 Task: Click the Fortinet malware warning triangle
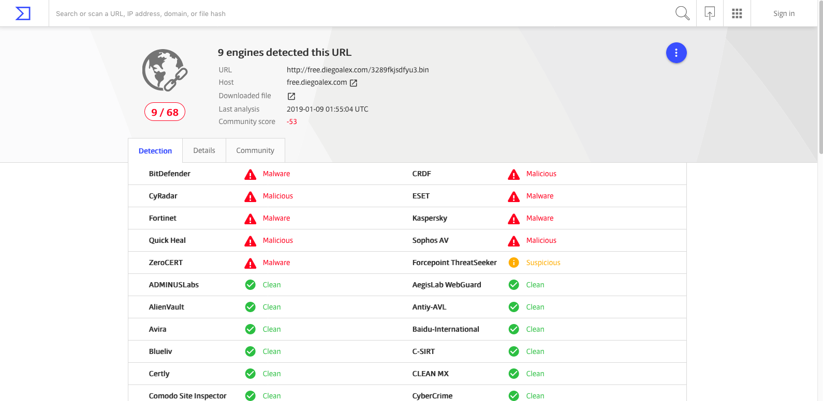pos(251,219)
